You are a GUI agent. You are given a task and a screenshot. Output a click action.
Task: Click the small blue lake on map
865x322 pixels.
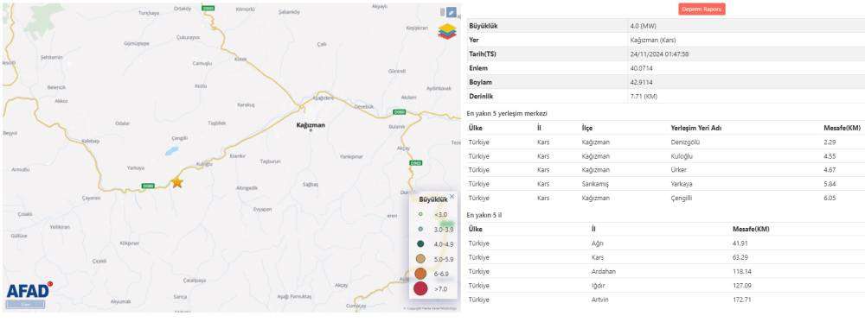point(172,150)
